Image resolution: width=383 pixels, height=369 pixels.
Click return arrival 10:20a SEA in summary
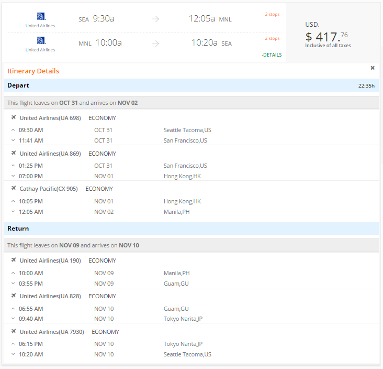[x=211, y=43]
